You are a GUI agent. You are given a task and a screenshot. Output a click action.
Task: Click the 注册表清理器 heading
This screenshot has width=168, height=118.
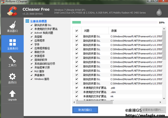click(x=38, y=21)
